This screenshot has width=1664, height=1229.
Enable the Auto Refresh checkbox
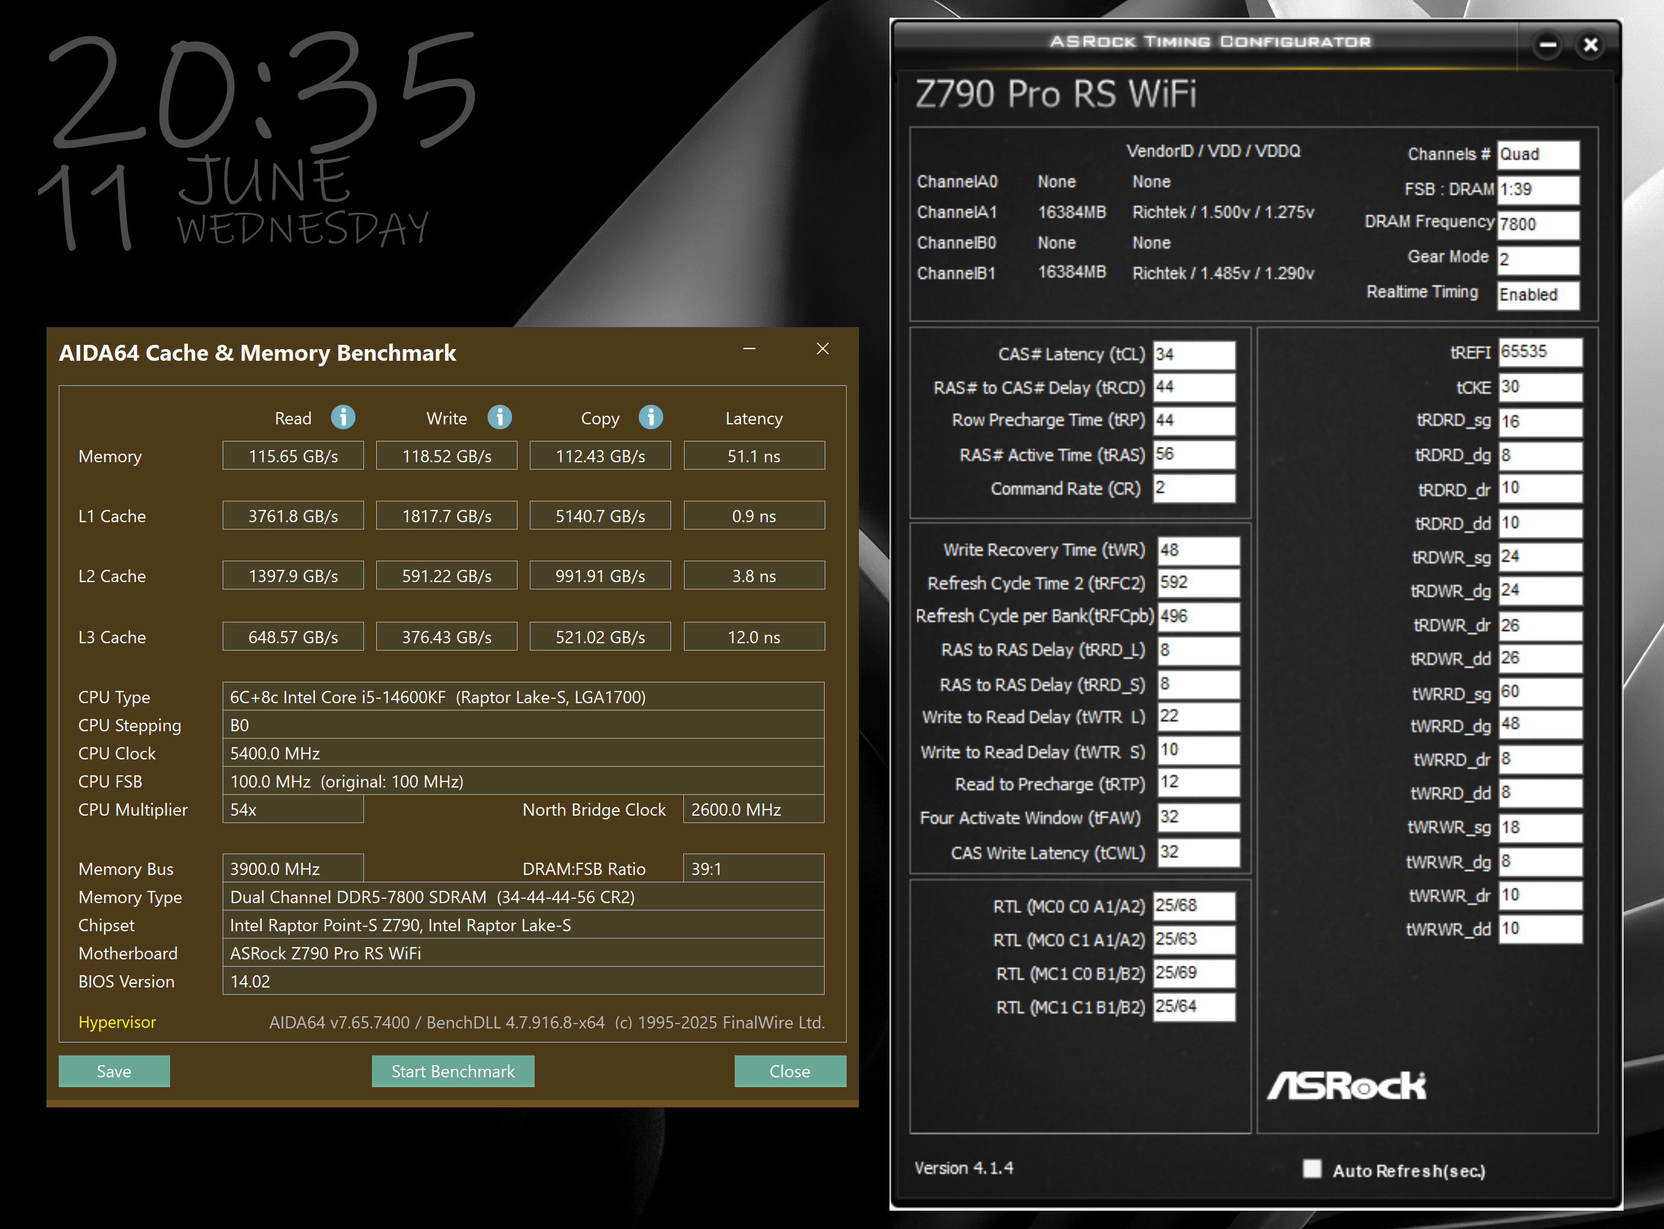coord(1312,1168)
